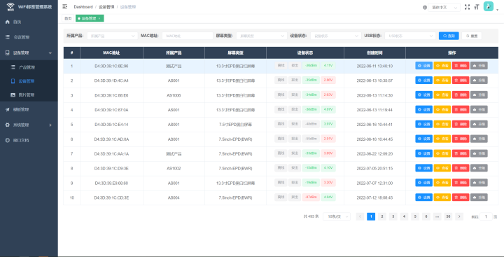Open 设置 for row 5 device

[423, 124]
